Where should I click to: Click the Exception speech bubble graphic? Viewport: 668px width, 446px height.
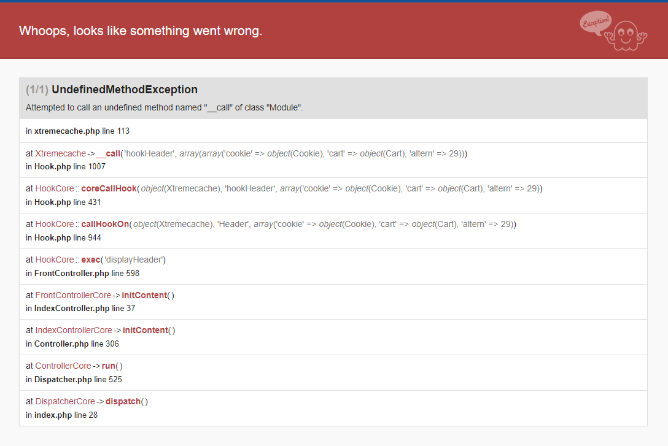click(x=596, y=22)
